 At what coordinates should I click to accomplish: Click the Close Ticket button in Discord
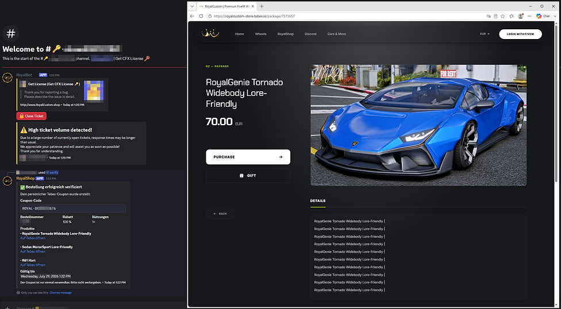coord(32,116)
